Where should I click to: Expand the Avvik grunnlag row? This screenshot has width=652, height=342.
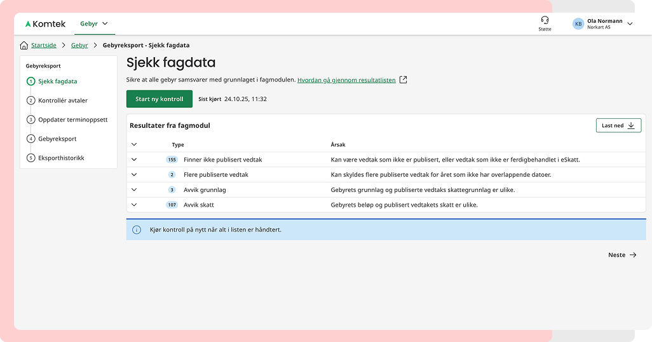pyautogui.click(x=134, y=189)
